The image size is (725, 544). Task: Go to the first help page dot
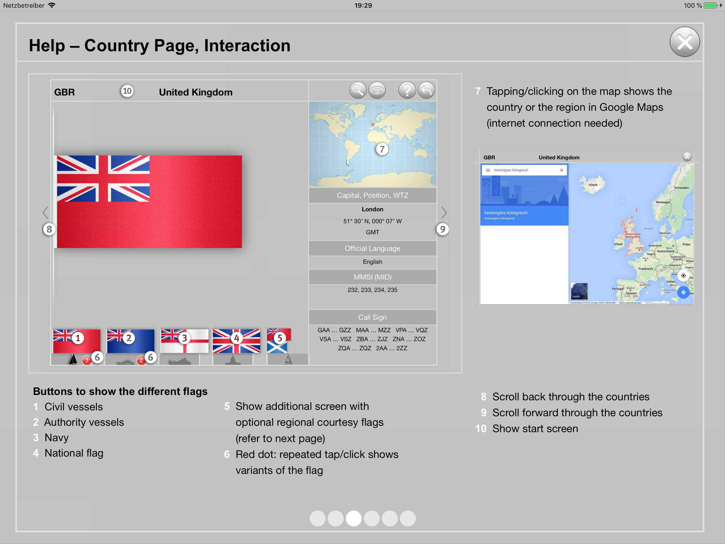317,518
